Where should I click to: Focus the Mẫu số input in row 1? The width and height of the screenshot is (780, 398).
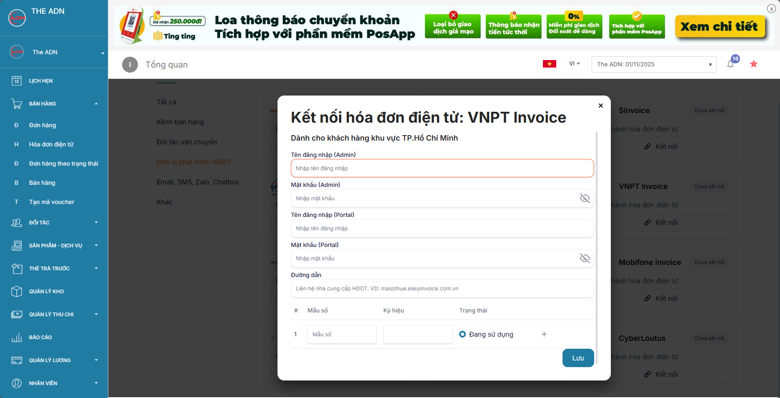342,334
